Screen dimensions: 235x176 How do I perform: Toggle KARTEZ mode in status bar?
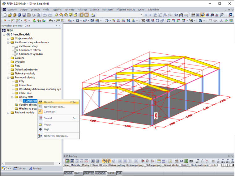pos(89,173)
